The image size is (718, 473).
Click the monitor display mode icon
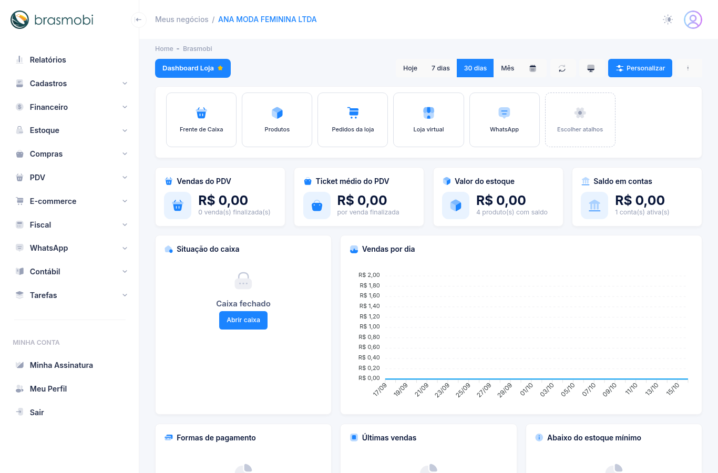click(x=591, y=68)
